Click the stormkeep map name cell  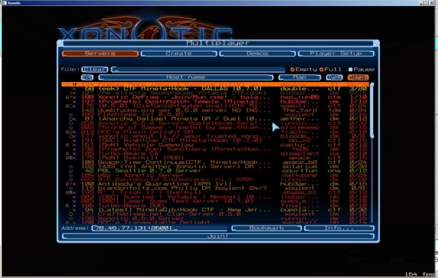[299, 128]
